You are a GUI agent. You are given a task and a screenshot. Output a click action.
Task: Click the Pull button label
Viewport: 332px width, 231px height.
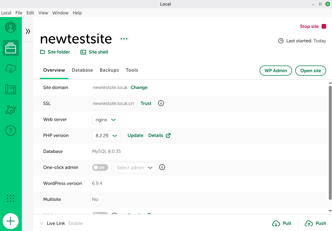287,223
